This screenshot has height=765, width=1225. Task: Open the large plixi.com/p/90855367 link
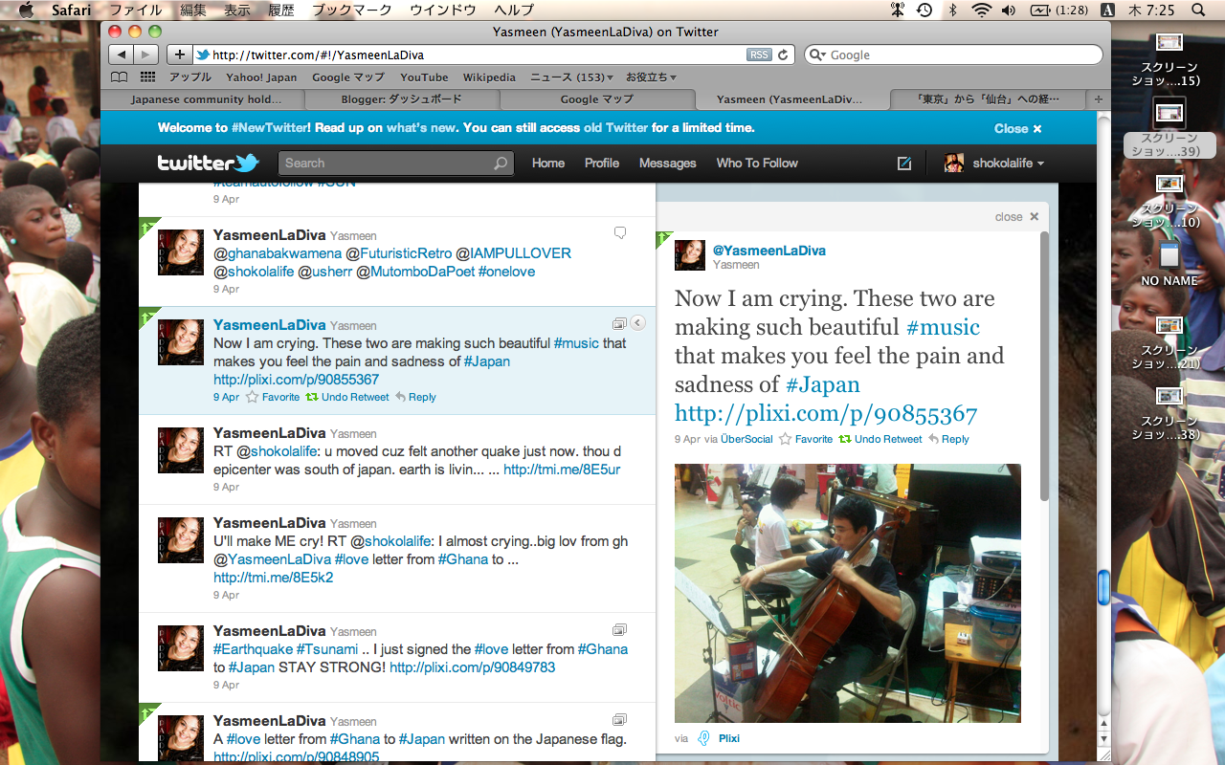[826, 413]
